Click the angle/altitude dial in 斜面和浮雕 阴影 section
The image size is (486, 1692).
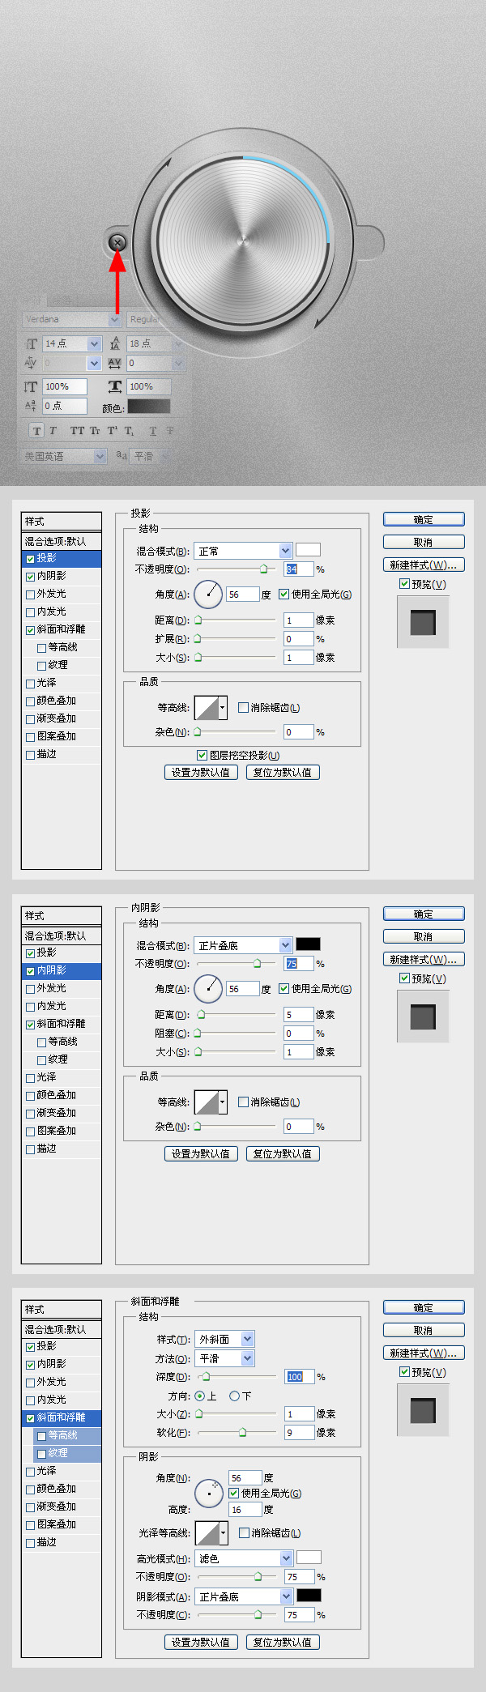(x=209, y=1493)
